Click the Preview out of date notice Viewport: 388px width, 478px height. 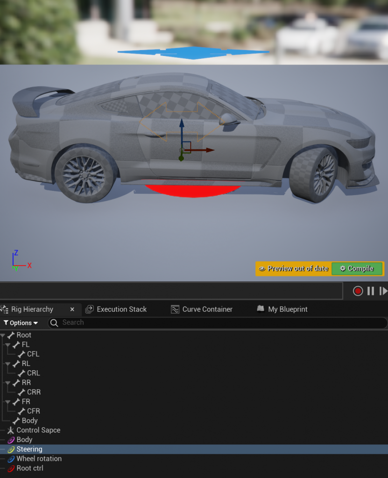click(x=293, y=268)
